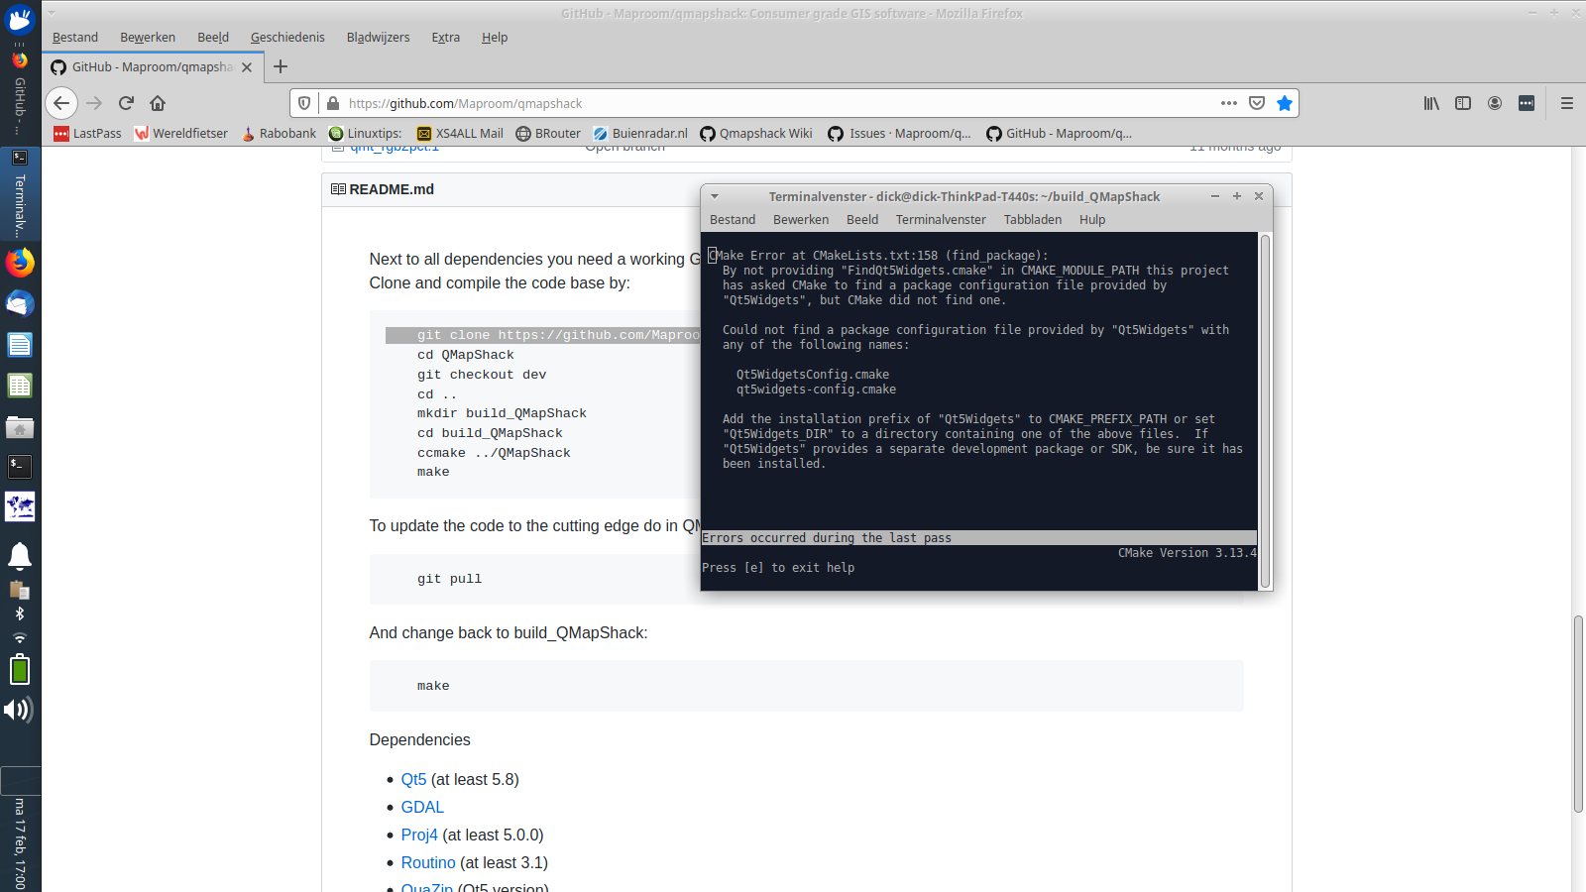The width and height of the screenshot is (1586, 892).
Task: Open the XS4ALL Mail bookmark
Action: (x=460, y=133)
